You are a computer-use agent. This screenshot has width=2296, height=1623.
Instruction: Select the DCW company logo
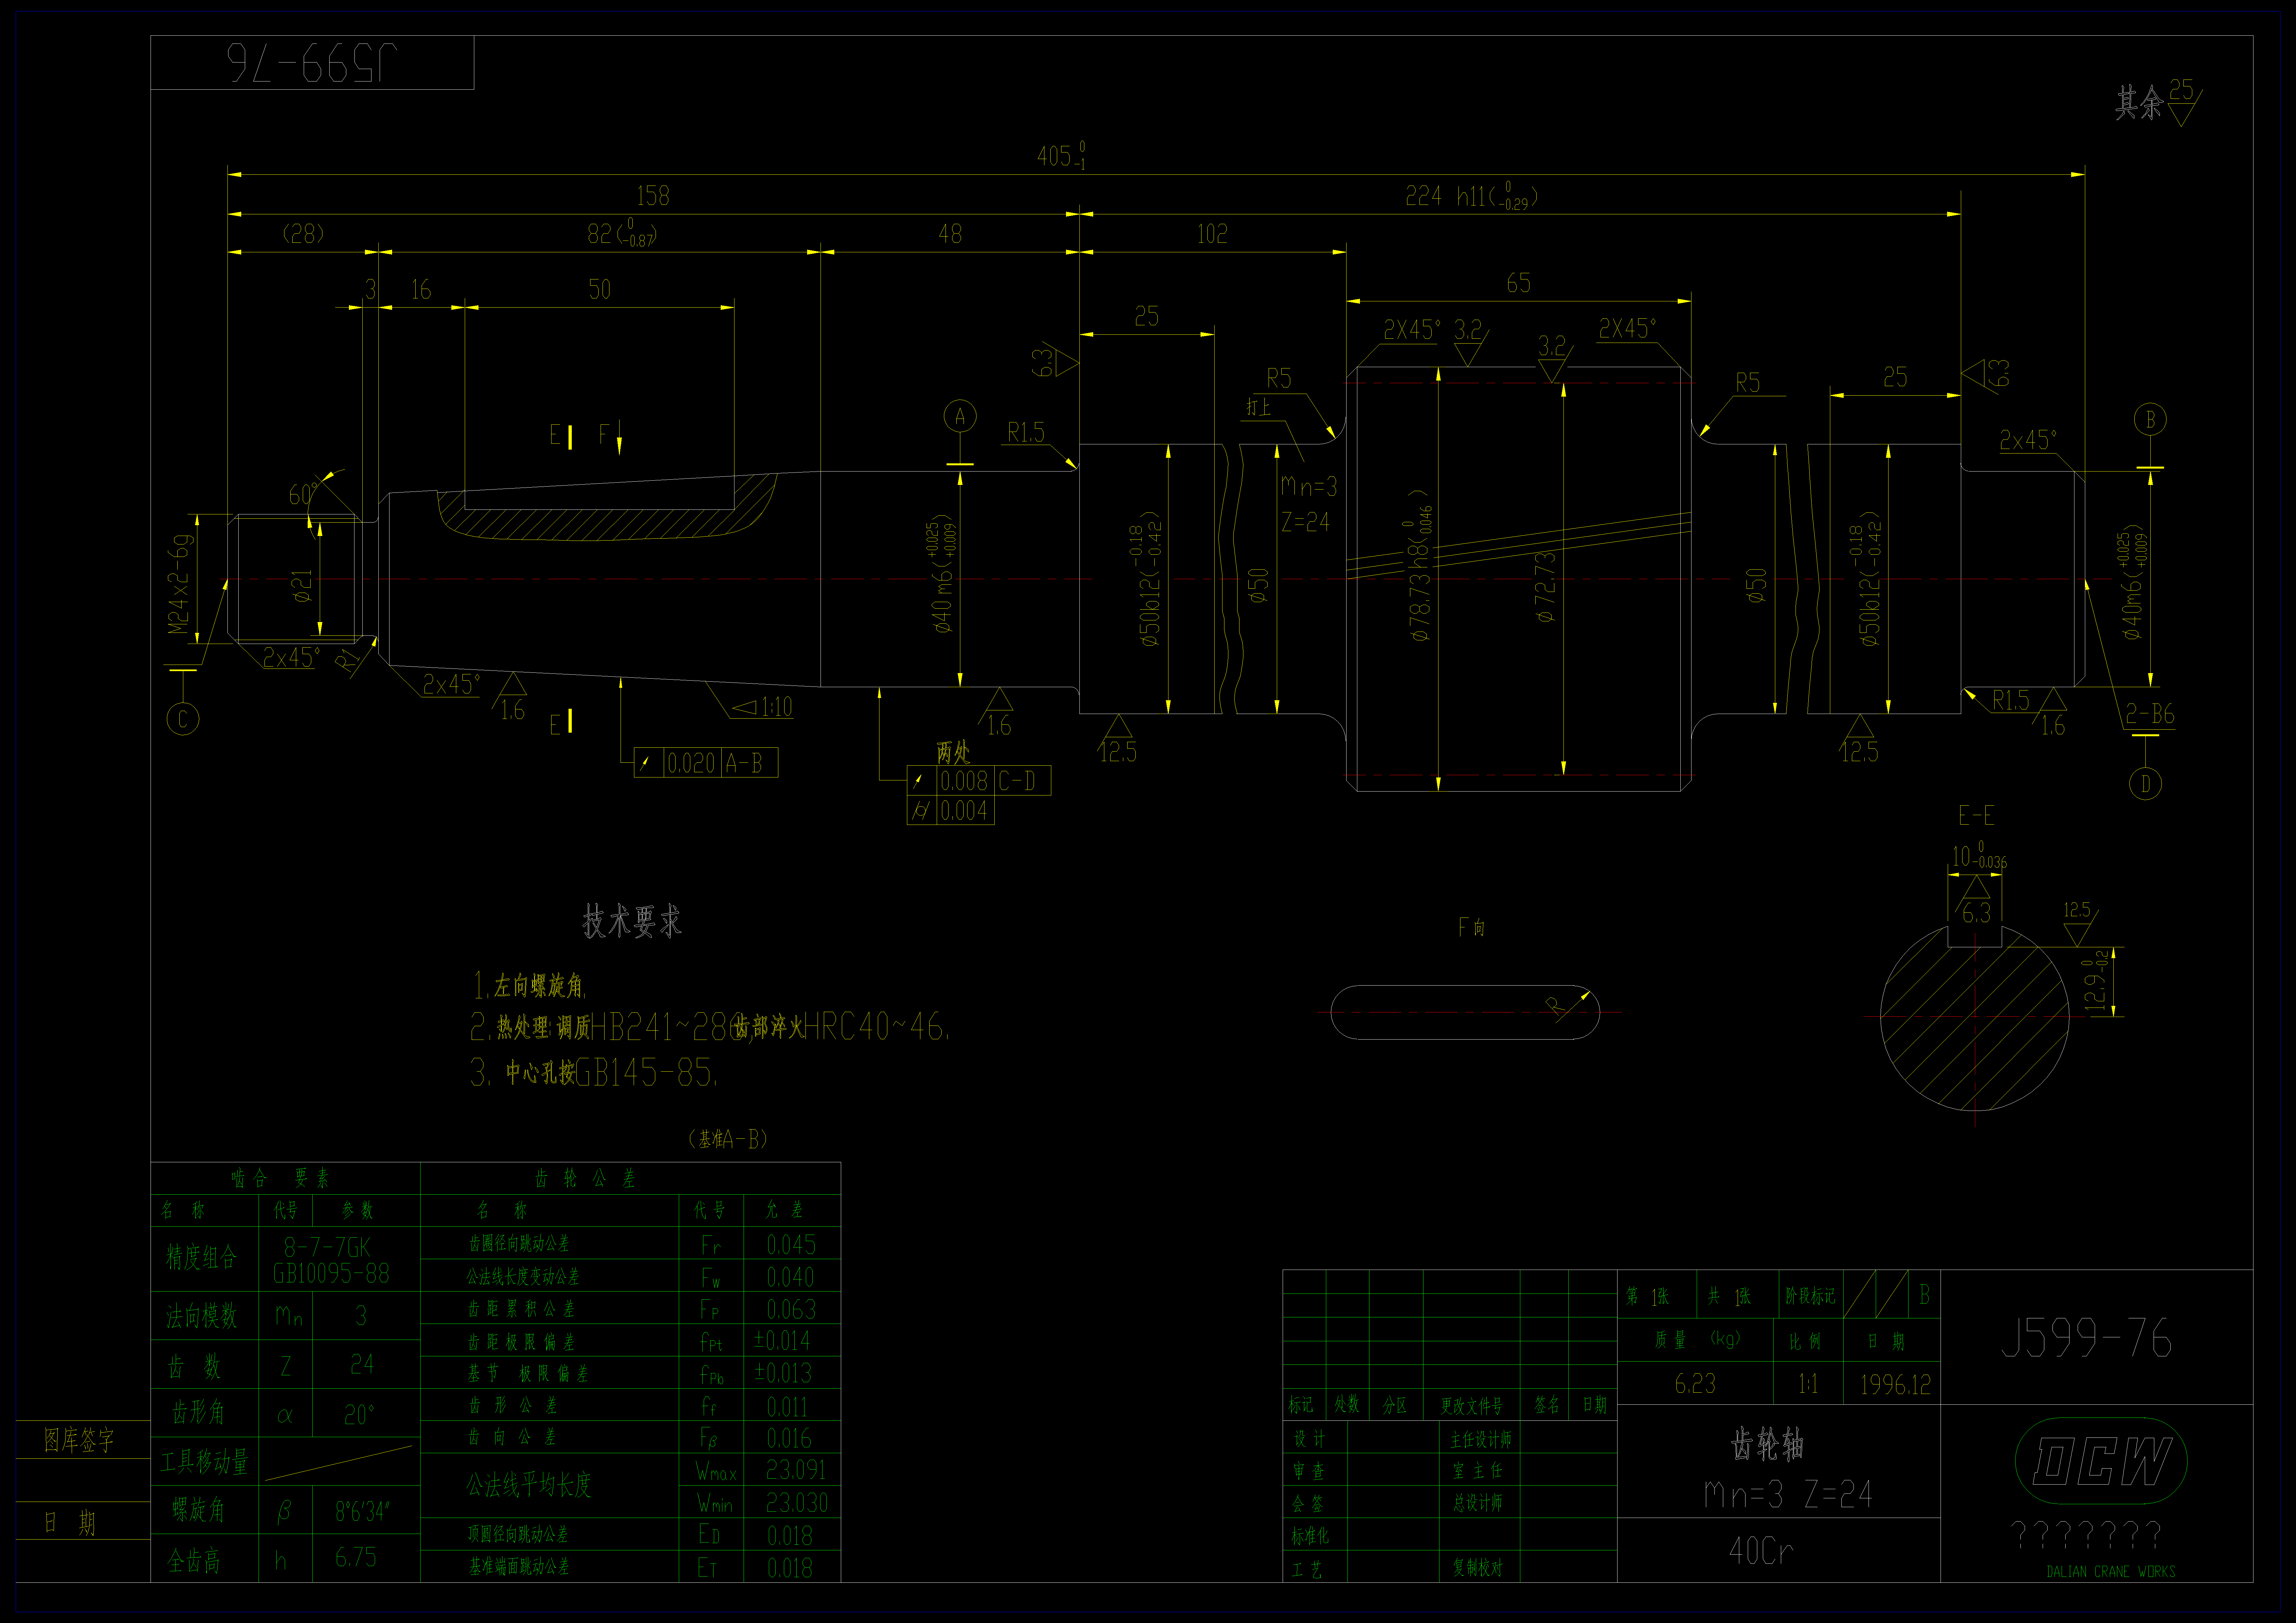click(2101, 1461)
